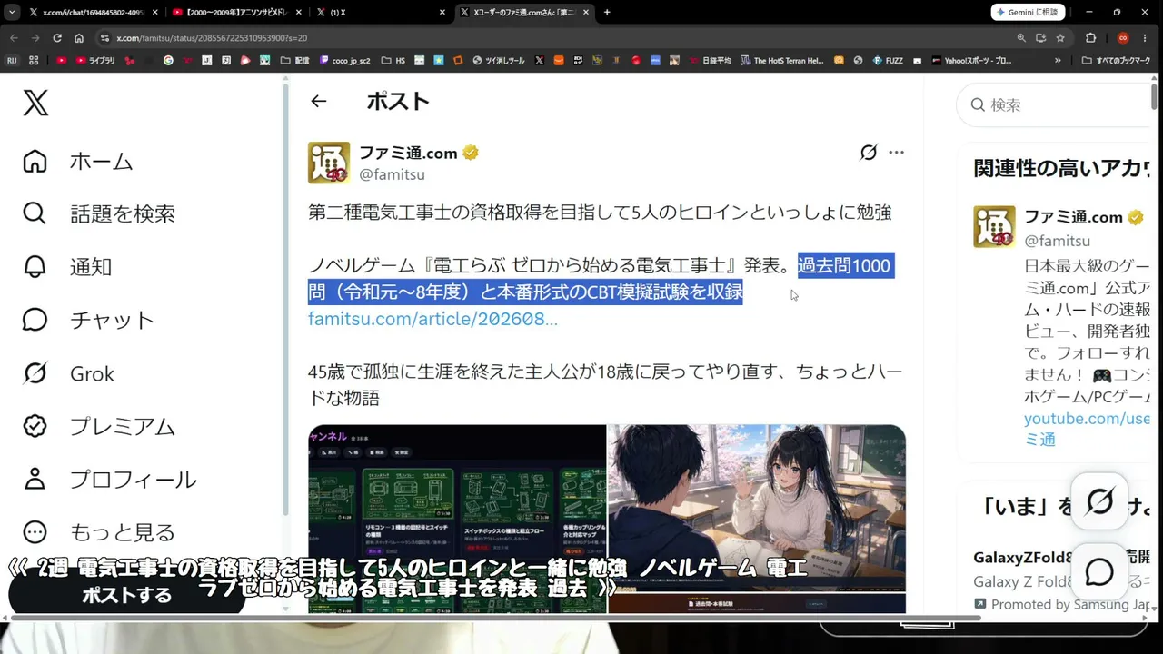Close the (1) X tab

click(442, 12)
